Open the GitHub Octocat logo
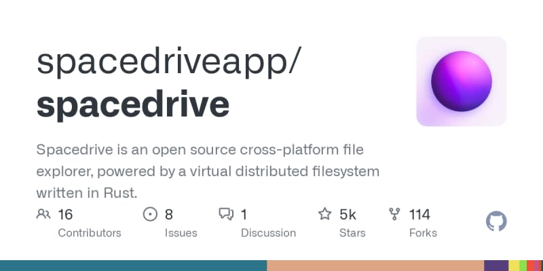This screenshot has width=543, height=271. (496, 222)
